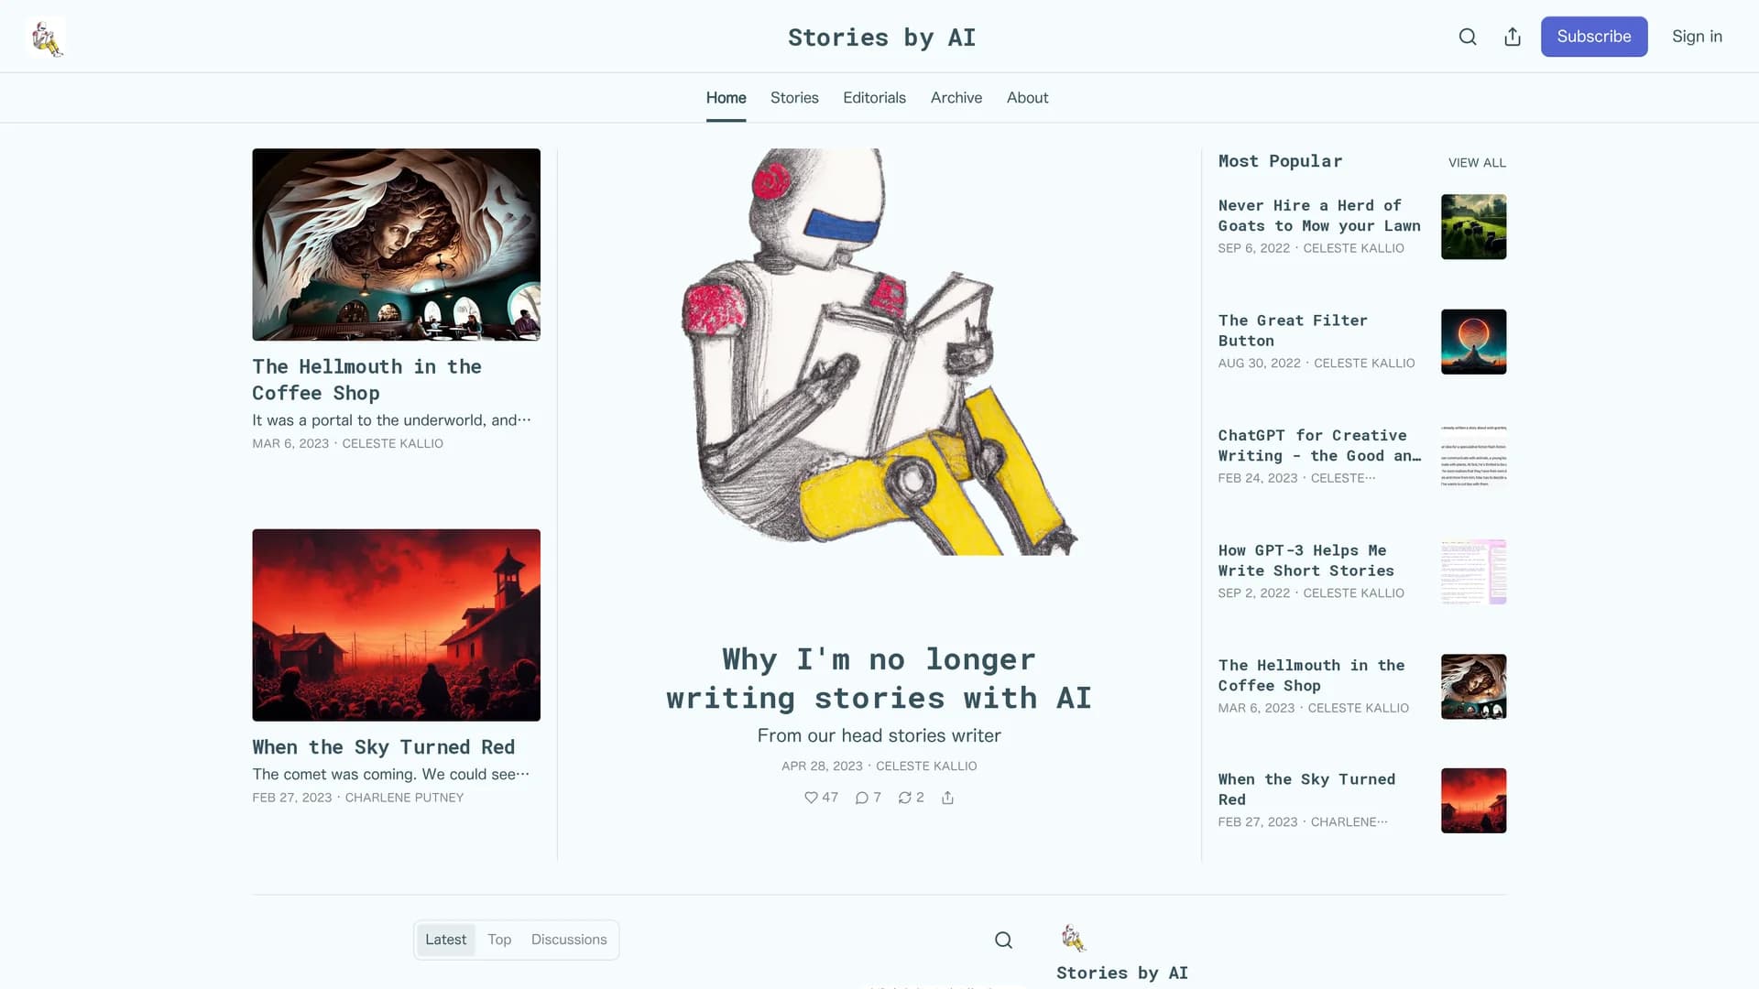
Task: Switch to the Editorials tab
Action: tap(874, 97)
